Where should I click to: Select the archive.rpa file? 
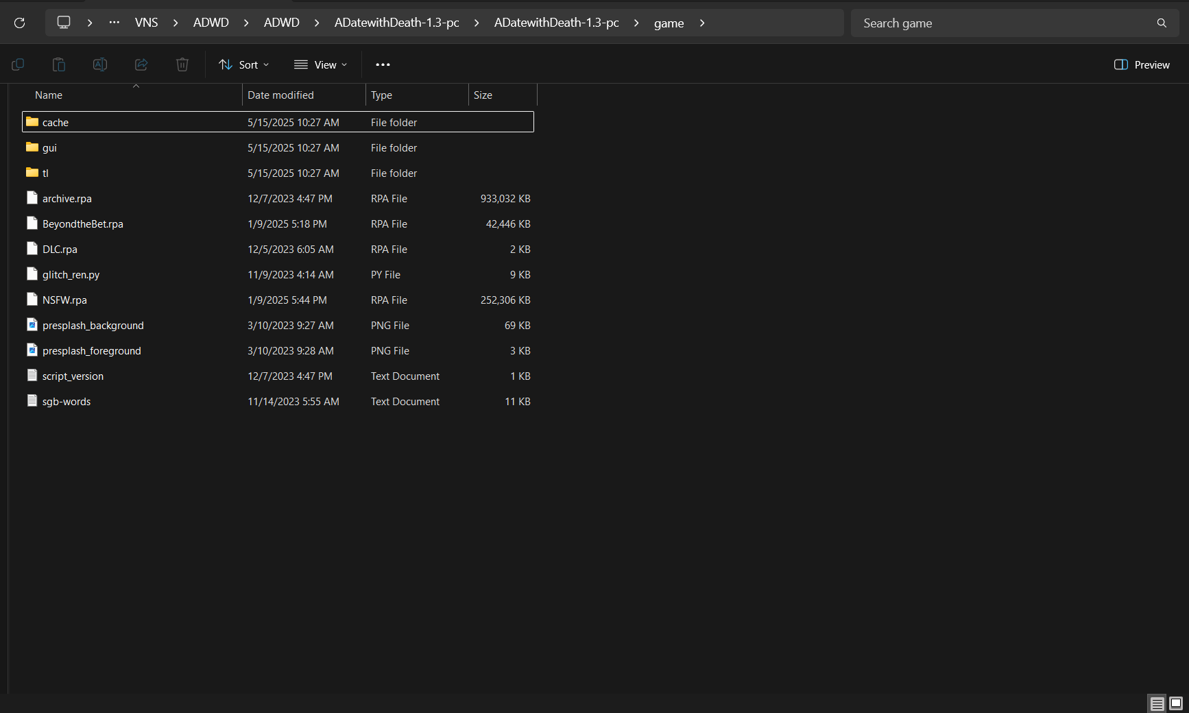click(x=67, y=199)
